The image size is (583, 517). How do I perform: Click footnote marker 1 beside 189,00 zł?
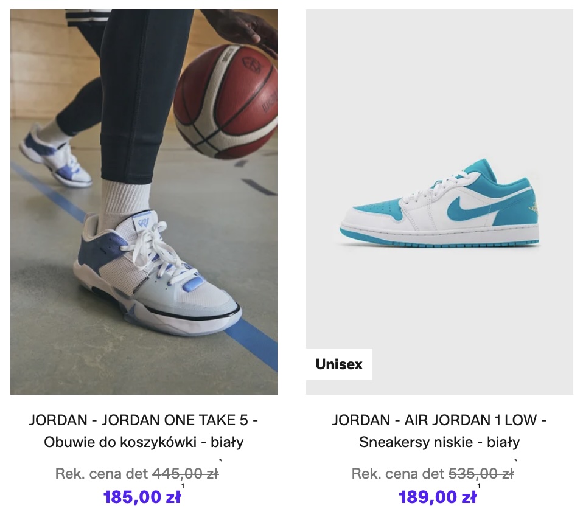point(479,486)
